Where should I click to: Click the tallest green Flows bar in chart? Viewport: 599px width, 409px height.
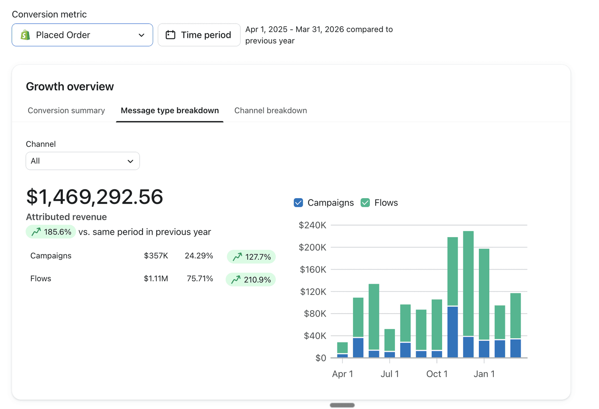pos(468,284)
